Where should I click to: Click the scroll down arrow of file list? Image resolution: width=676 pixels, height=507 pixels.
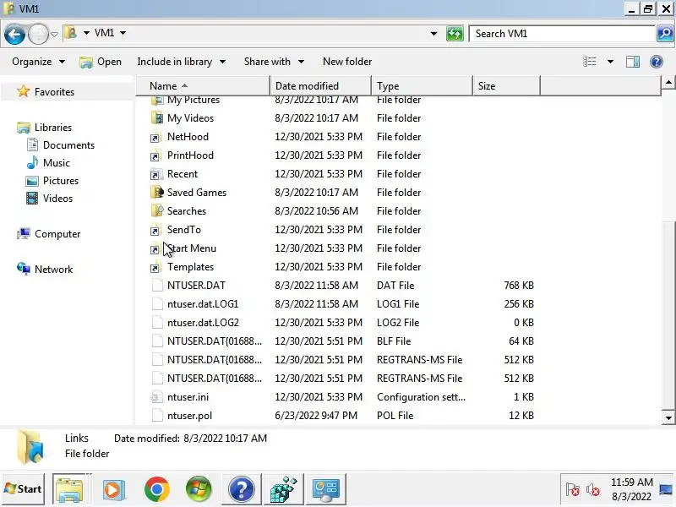(668, 417)
